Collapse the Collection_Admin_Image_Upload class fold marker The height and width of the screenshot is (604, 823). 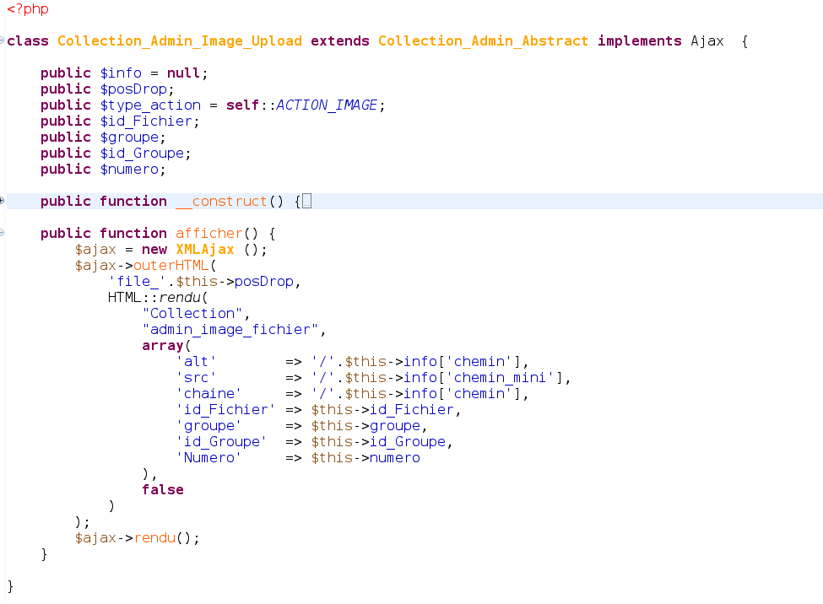click(x=3, y=40)
